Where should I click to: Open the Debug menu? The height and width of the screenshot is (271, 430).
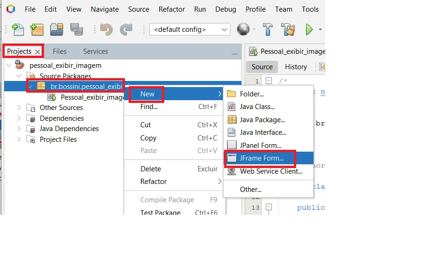click(226, 9)
